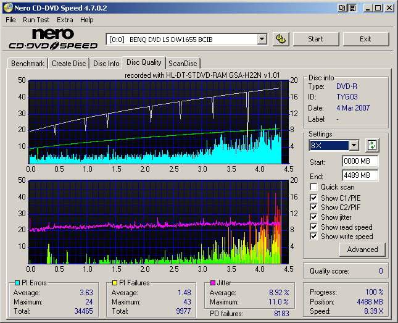Click the cyan PI Errors legend square
This screenshot has height=323, width=398.
(x=17, y=283)
